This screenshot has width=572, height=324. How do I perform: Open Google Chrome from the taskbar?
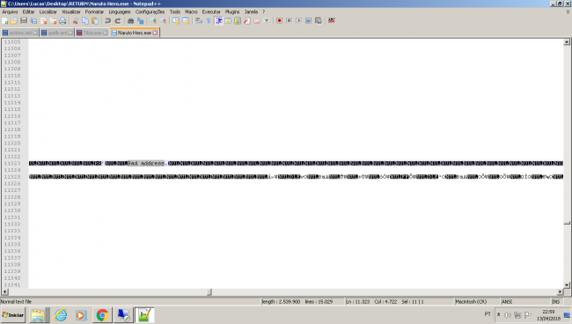(102, 315)
